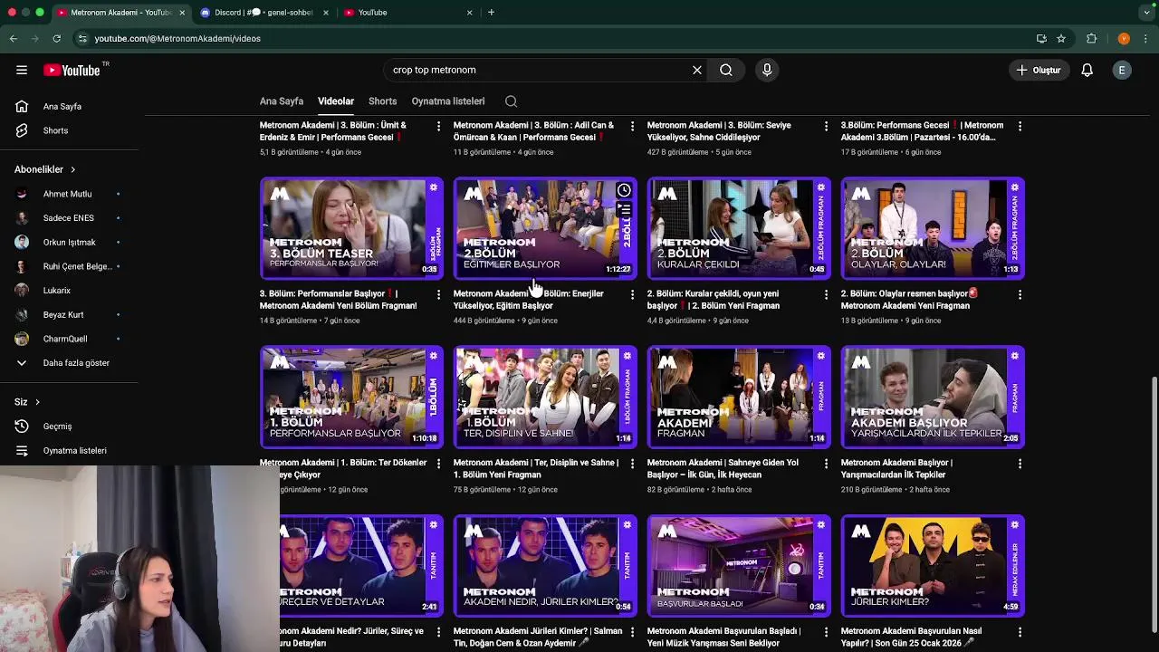The width and height of the screenshot is (1159, 652).
Task: Open options for Yarışmacılardan İlk Tepkiler video
Action: click(x=1020, y=463)
